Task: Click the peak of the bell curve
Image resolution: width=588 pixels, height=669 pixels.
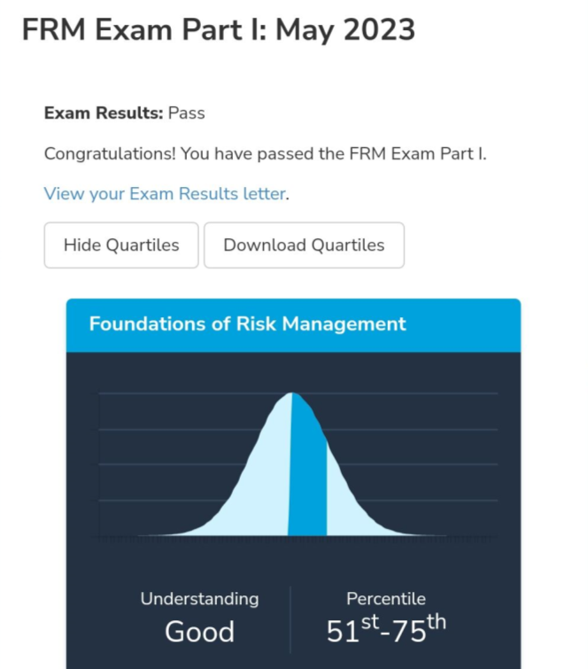Action: 293,395
